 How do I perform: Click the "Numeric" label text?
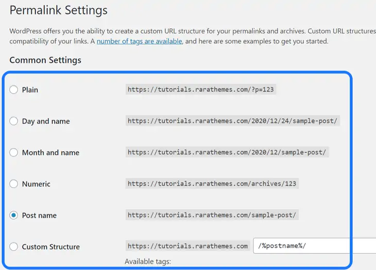coord(36,184)
